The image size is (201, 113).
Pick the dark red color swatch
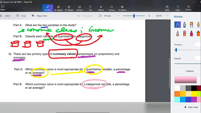(x=199, y=88)
